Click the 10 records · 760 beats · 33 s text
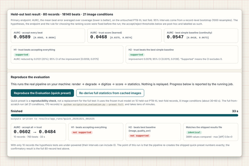The image size is (249, 166). [x=29, y=137]
